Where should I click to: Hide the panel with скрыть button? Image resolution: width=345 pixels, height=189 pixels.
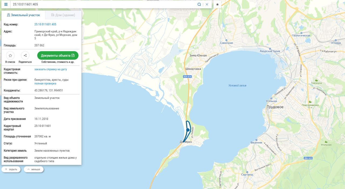point(11,169)
